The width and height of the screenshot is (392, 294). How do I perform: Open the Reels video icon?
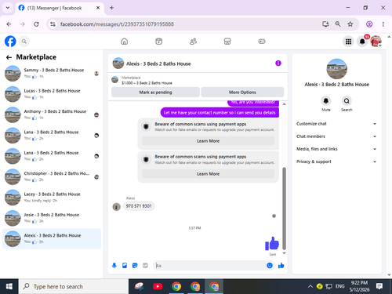[x=159, y=42]
